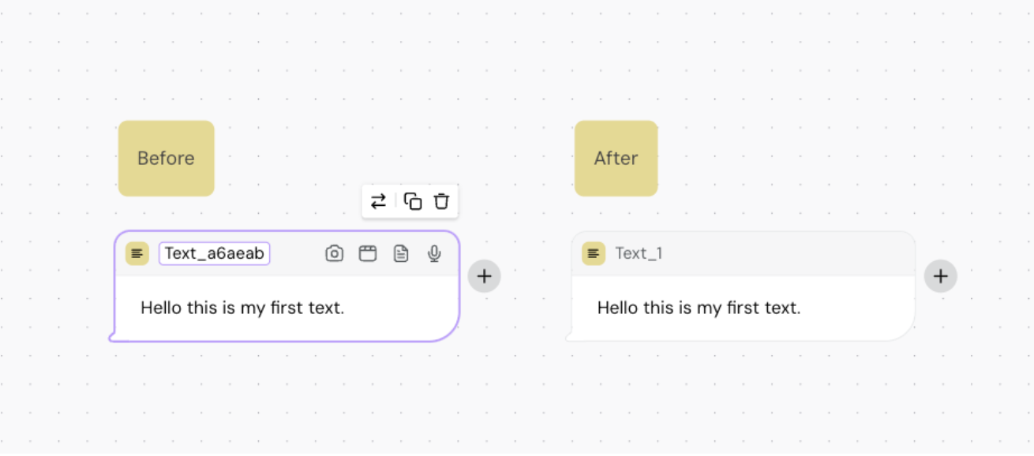Click the Text_a6aeab name field
The height and width of the screenshot is (456, 1034).
click(x=215, y=253)
